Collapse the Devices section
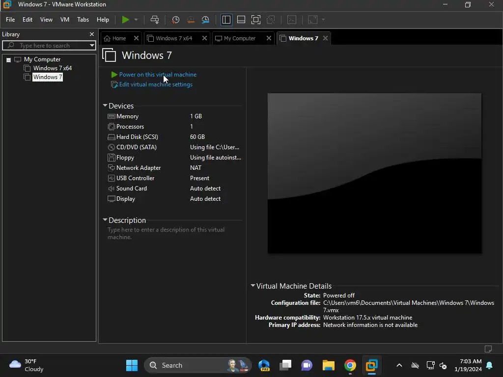Screen dimensions: 503x377 point(105,106)
